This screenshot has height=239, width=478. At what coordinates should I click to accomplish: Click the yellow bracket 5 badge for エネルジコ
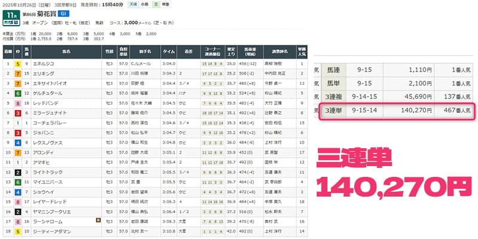pyautogui.click(x=18, y=64)
